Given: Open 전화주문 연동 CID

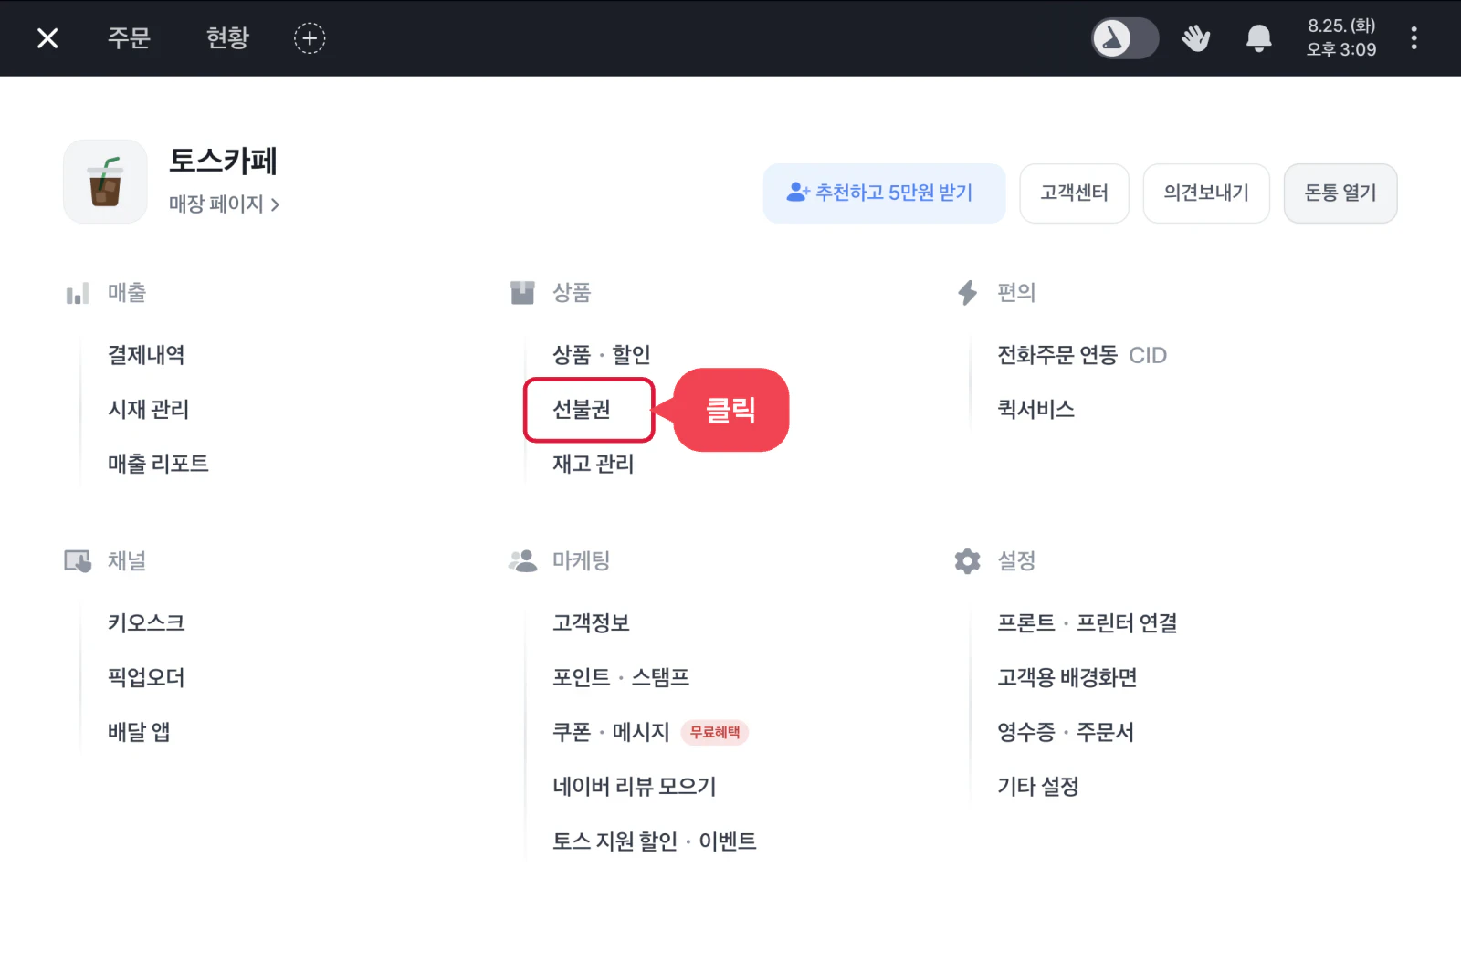Looking at the screenshot, I should pyautogui.click(x=1082, y=354).
